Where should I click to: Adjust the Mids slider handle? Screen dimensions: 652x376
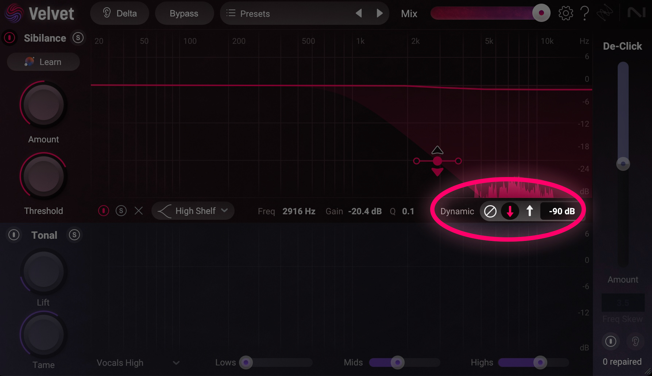[397, 362]
